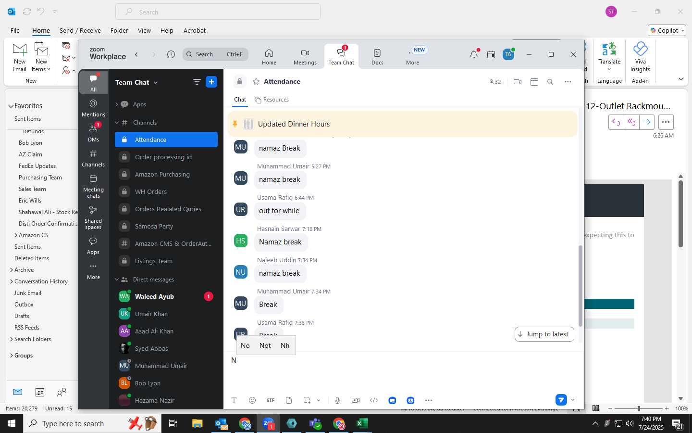This screenshot has height=433, width=692.
Task: Open emoji picker in message toolbar
Action: pyautogui.click(x=252, y=400)
